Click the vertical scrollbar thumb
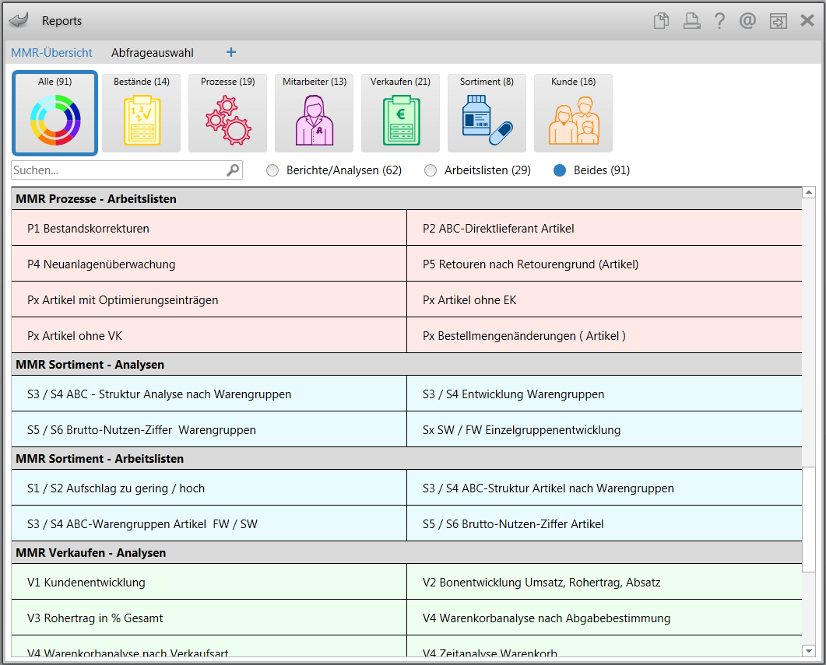Viewport: 826px width, 665px height. point(809,520)
